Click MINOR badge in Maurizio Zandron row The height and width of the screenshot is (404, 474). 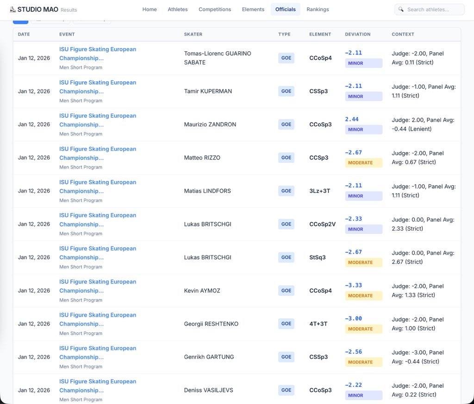364,129
